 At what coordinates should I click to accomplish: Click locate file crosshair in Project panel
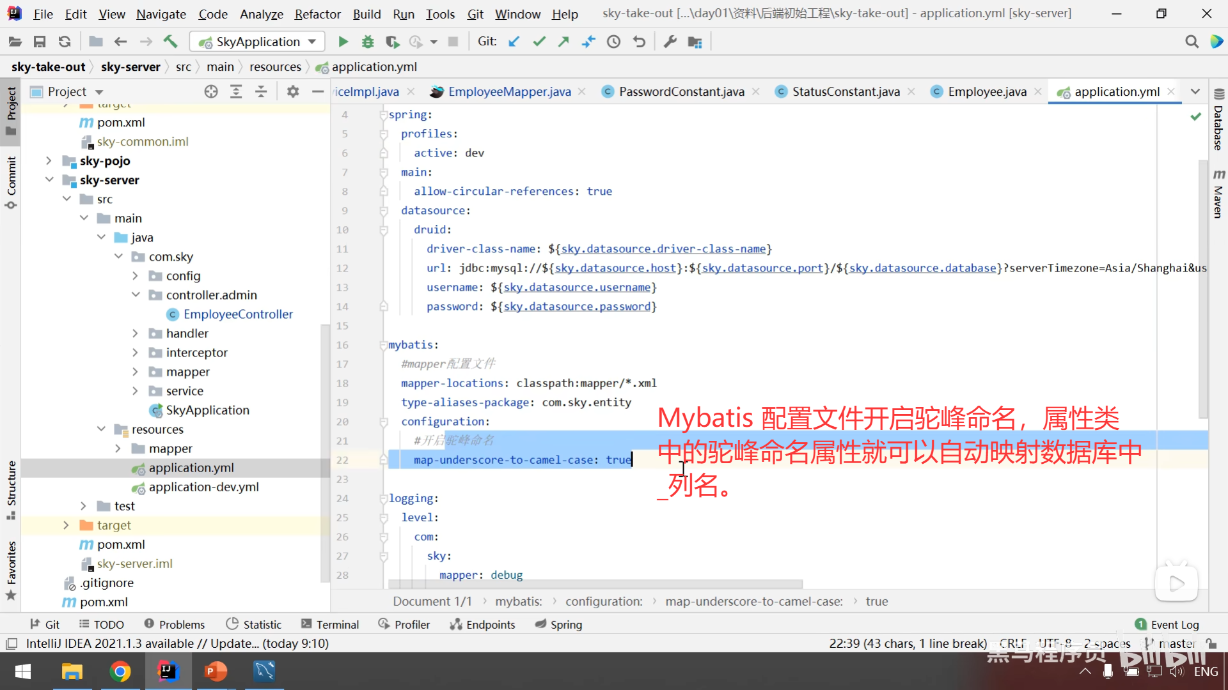(x=211, y=91)
